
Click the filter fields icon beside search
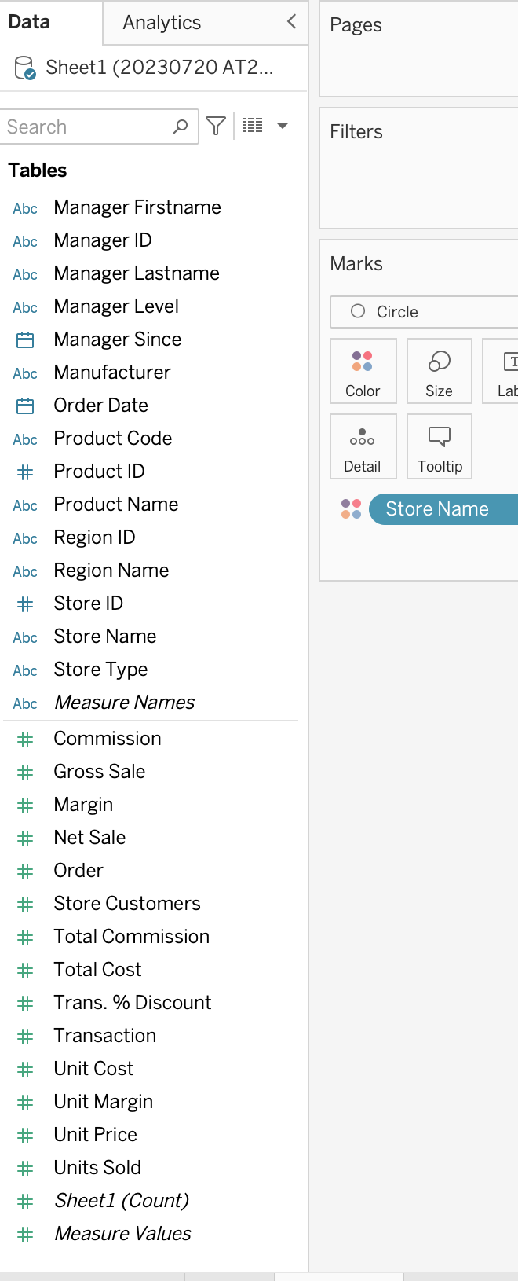215,126
